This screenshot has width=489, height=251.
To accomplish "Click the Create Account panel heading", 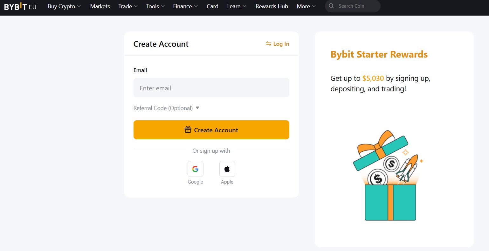I will [x=161, y=44].
